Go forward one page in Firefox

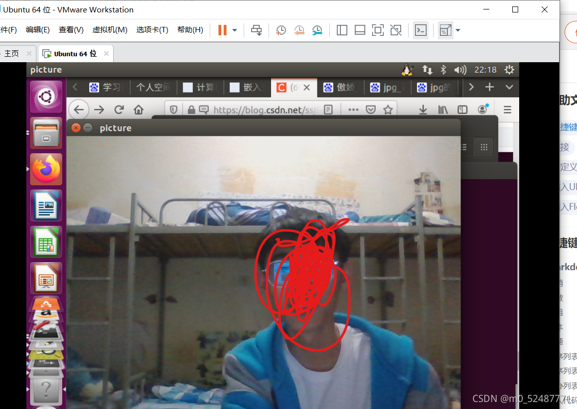click(x=99, y=109)
